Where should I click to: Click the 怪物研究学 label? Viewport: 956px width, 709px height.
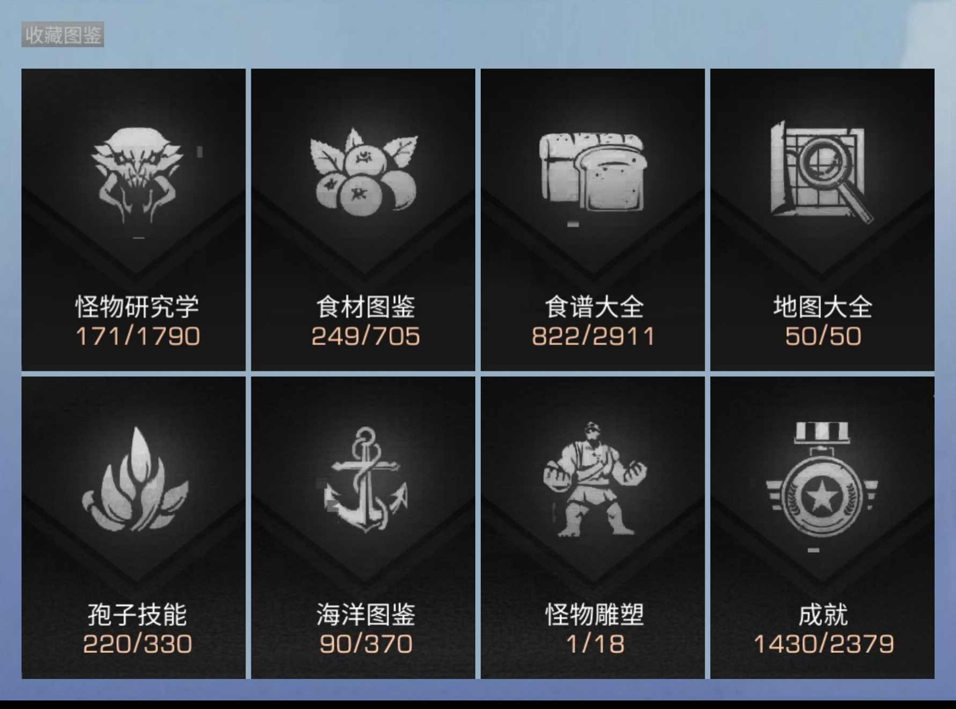click(137, 307)
